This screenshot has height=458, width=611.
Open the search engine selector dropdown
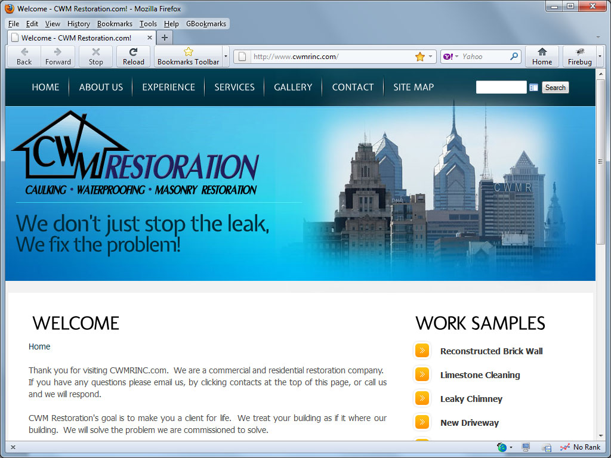[456, 57]
